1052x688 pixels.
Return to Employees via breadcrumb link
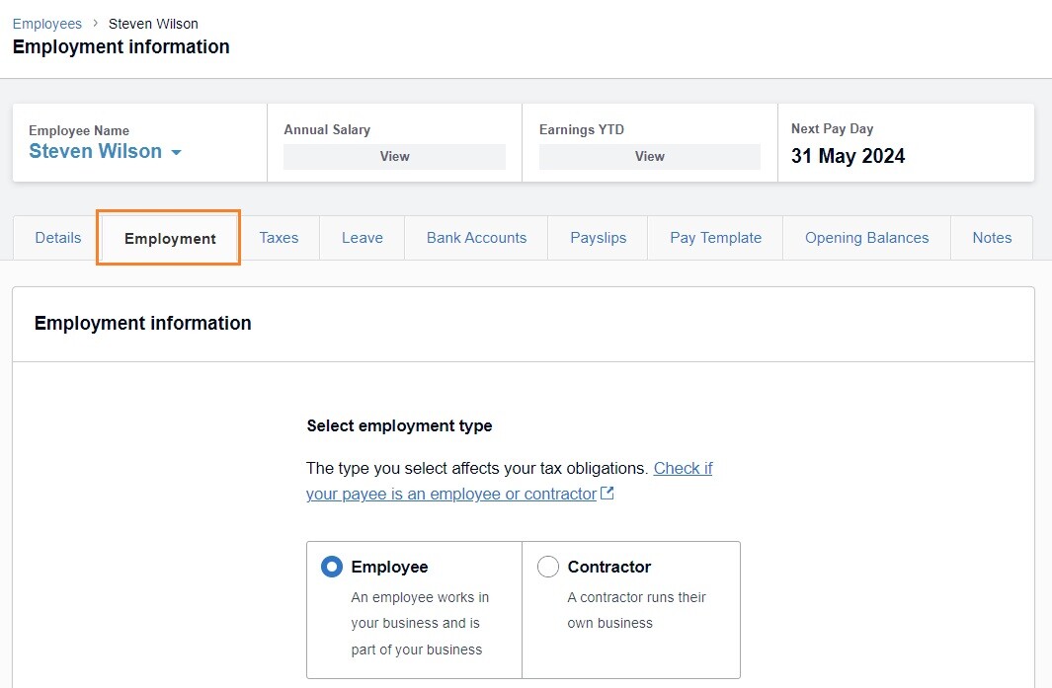[x=46, y=23]
